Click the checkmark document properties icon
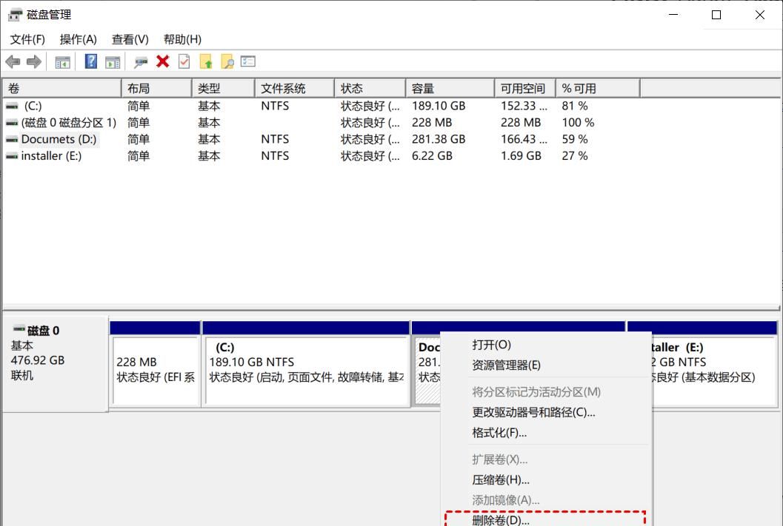 [x=184, y=62]
